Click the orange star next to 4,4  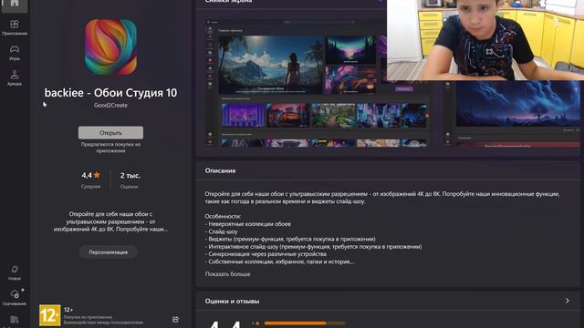point(97,175)
